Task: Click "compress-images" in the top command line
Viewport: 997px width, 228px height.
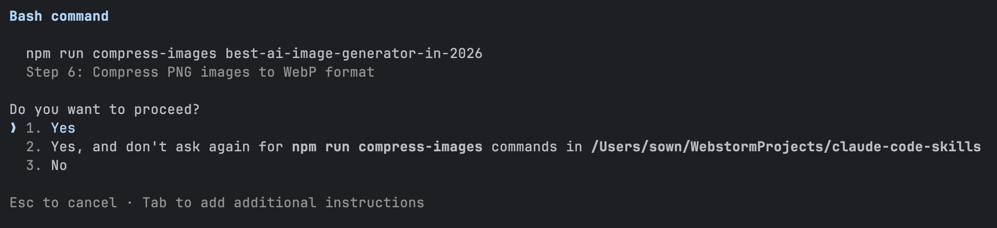Action: click(x=154, y=54)
